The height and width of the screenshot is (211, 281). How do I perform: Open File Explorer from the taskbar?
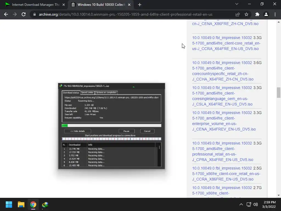(x=21, y=204)
